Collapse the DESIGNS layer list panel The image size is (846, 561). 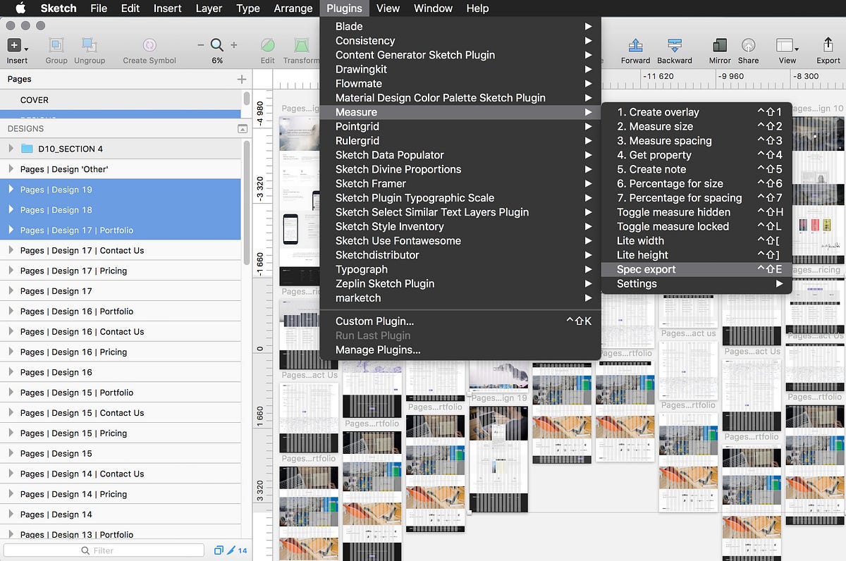(x=242, y=129)
